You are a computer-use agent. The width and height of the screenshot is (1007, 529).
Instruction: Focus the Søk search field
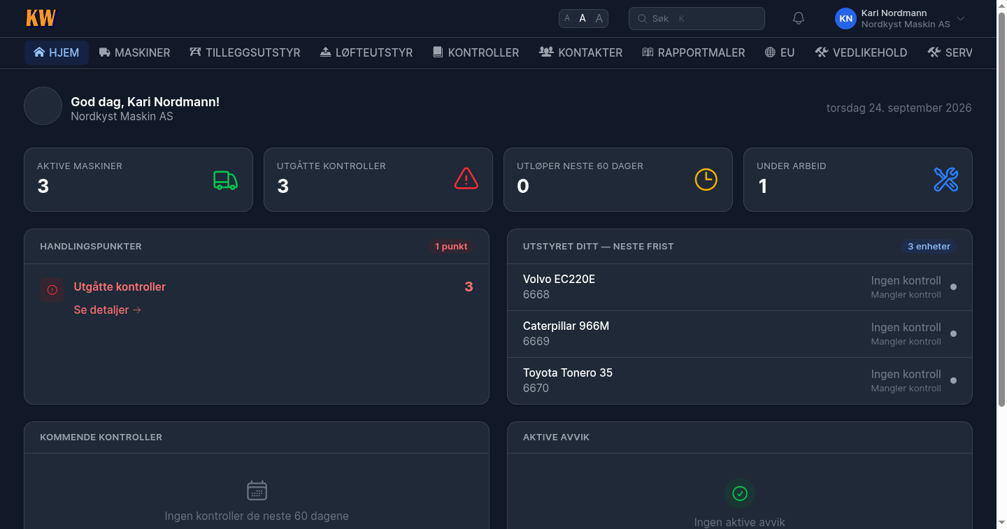[x=697, y=18]
